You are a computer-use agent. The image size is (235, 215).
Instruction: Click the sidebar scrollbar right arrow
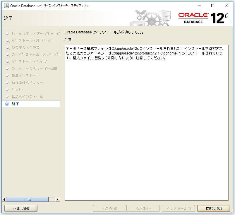coord(58,199)
